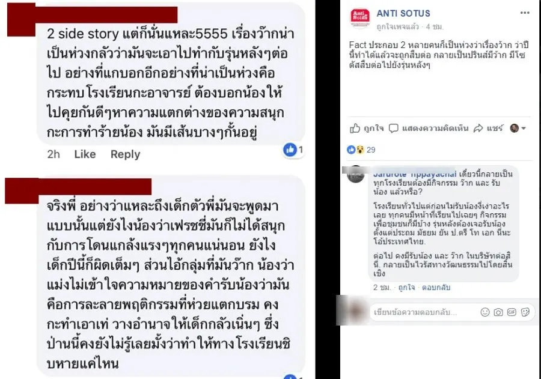This screenshot has width=541, height=379.
Task: Insert a GIF into the reply
Action: 512,312
